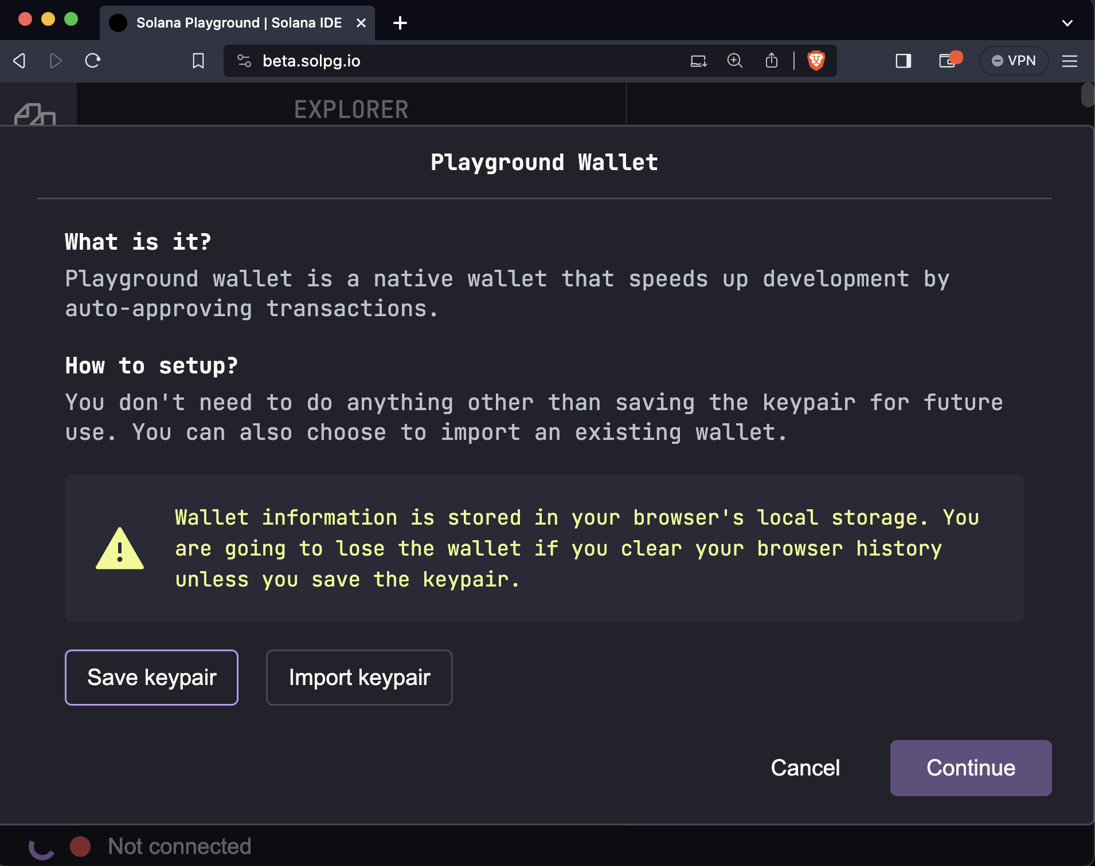1095x866 pixels.
Task: Click the Not connected wallet status
Action: pyautogui.click(x=179, y=846)
